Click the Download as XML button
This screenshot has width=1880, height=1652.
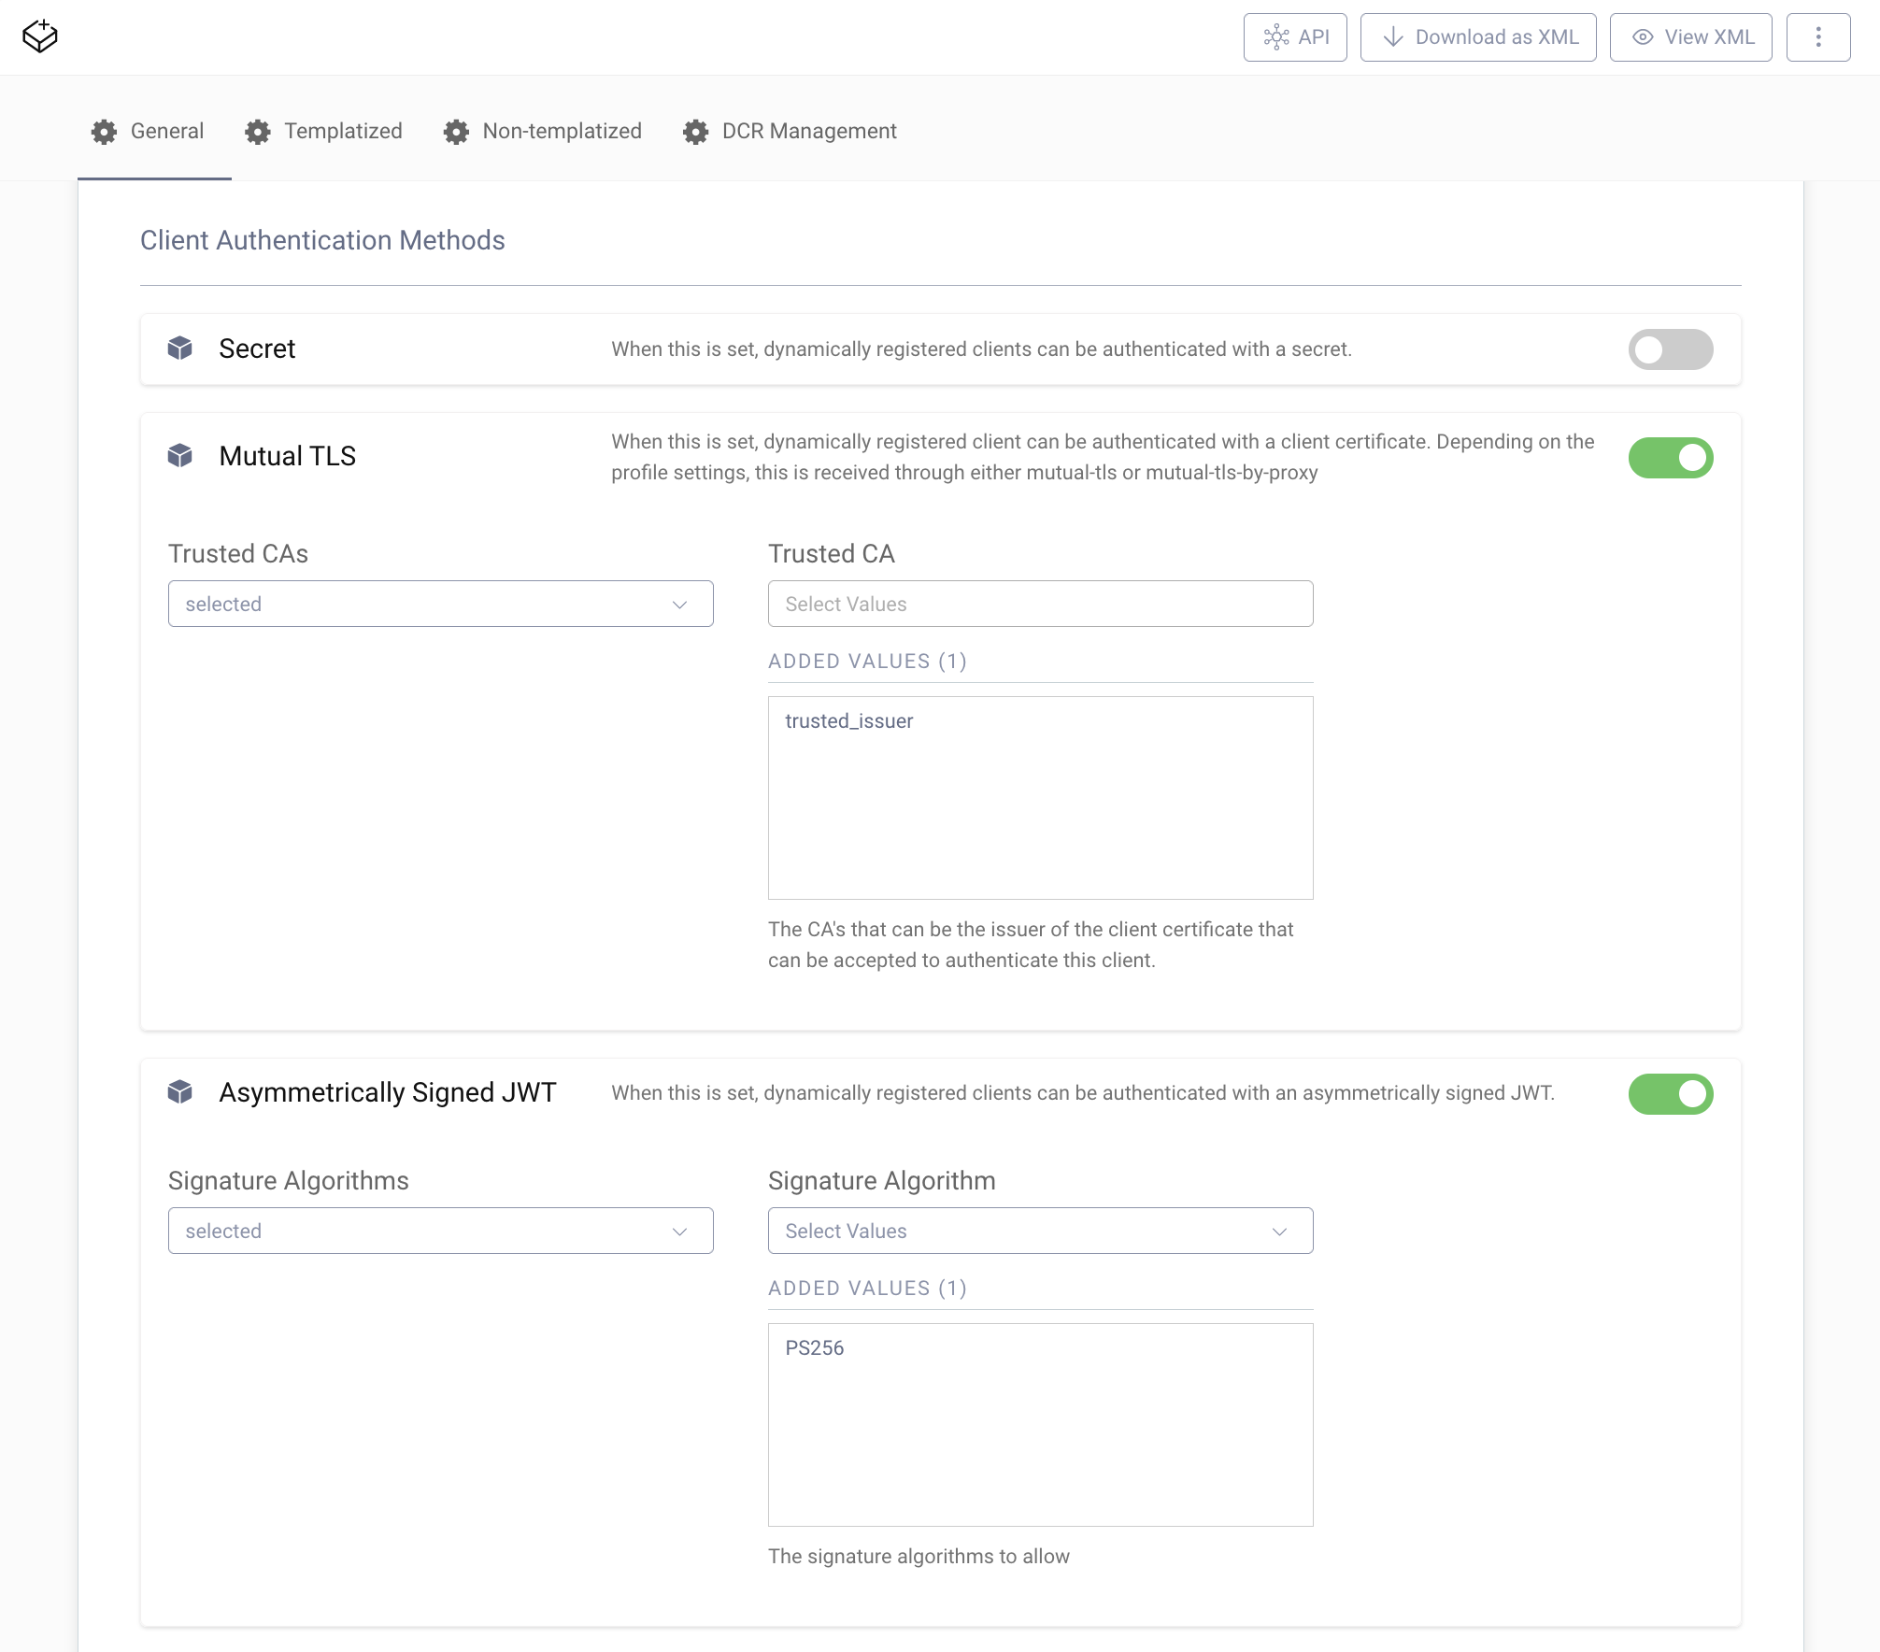(1478, 36)
